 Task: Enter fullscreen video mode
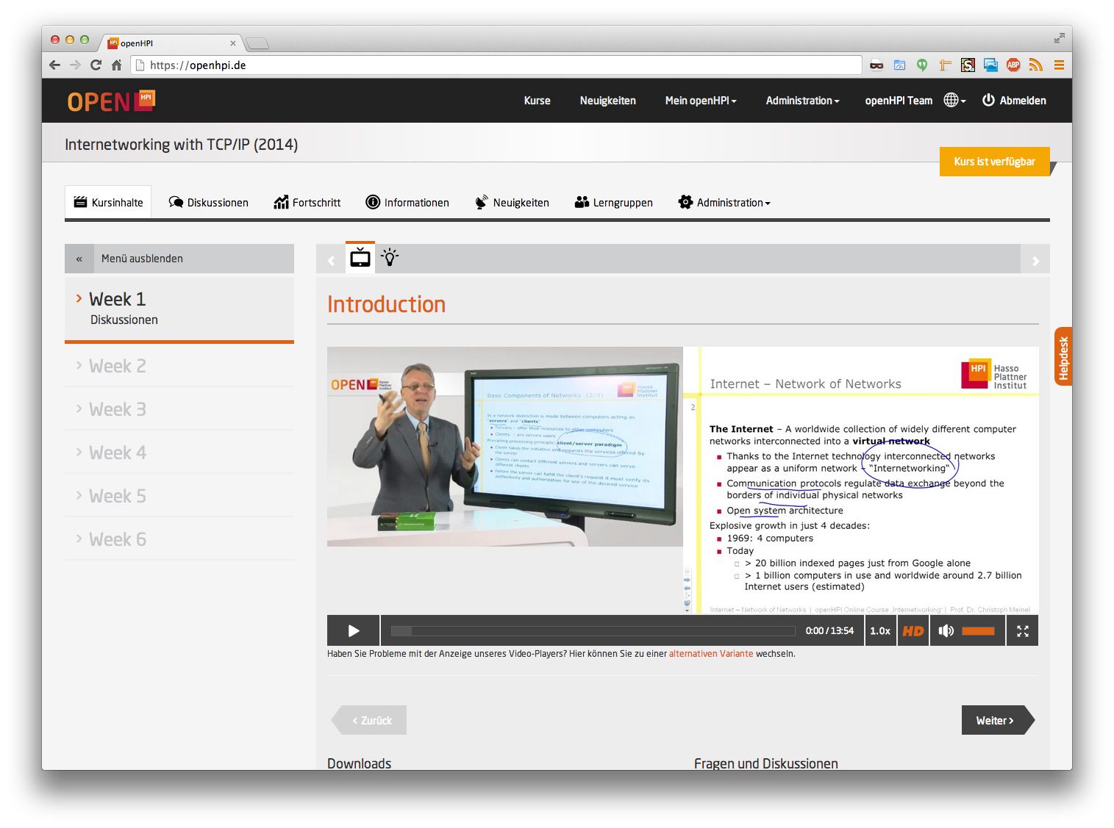click(x=1022, y=631)
